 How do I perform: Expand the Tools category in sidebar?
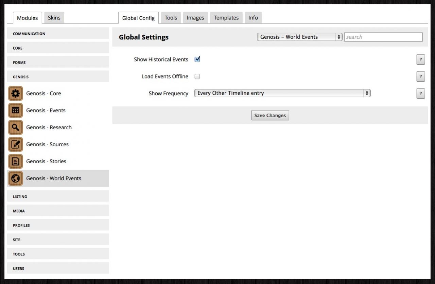point(58,254)
